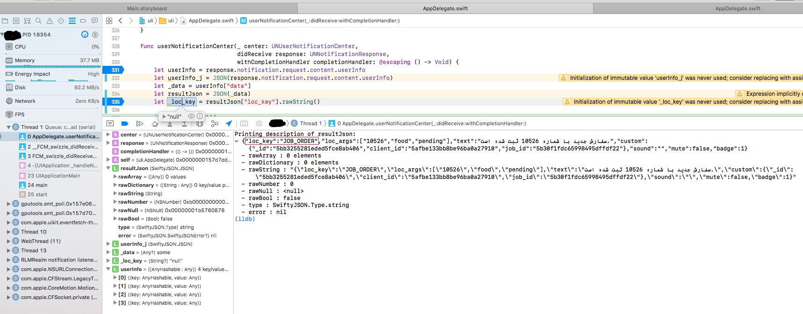Expand the rawDictionary variable

(x=115, y=185)
